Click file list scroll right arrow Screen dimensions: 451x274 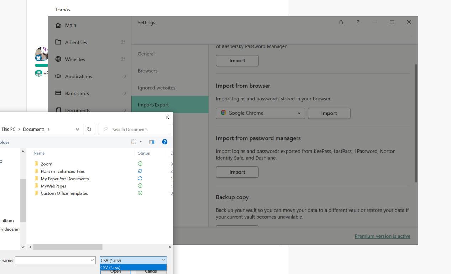(x=169, y=247)
